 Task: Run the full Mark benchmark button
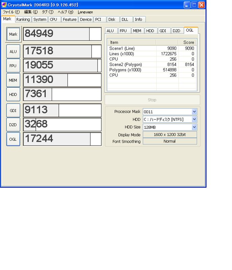tap(13, 34)
